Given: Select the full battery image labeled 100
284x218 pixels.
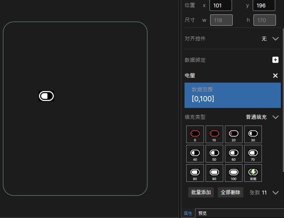Looking at the screenshot, I should 234,173.
